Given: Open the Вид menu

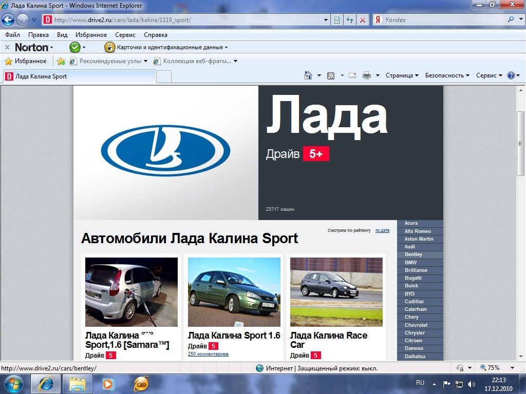Looking at the screenshot, I should (62, 35).
